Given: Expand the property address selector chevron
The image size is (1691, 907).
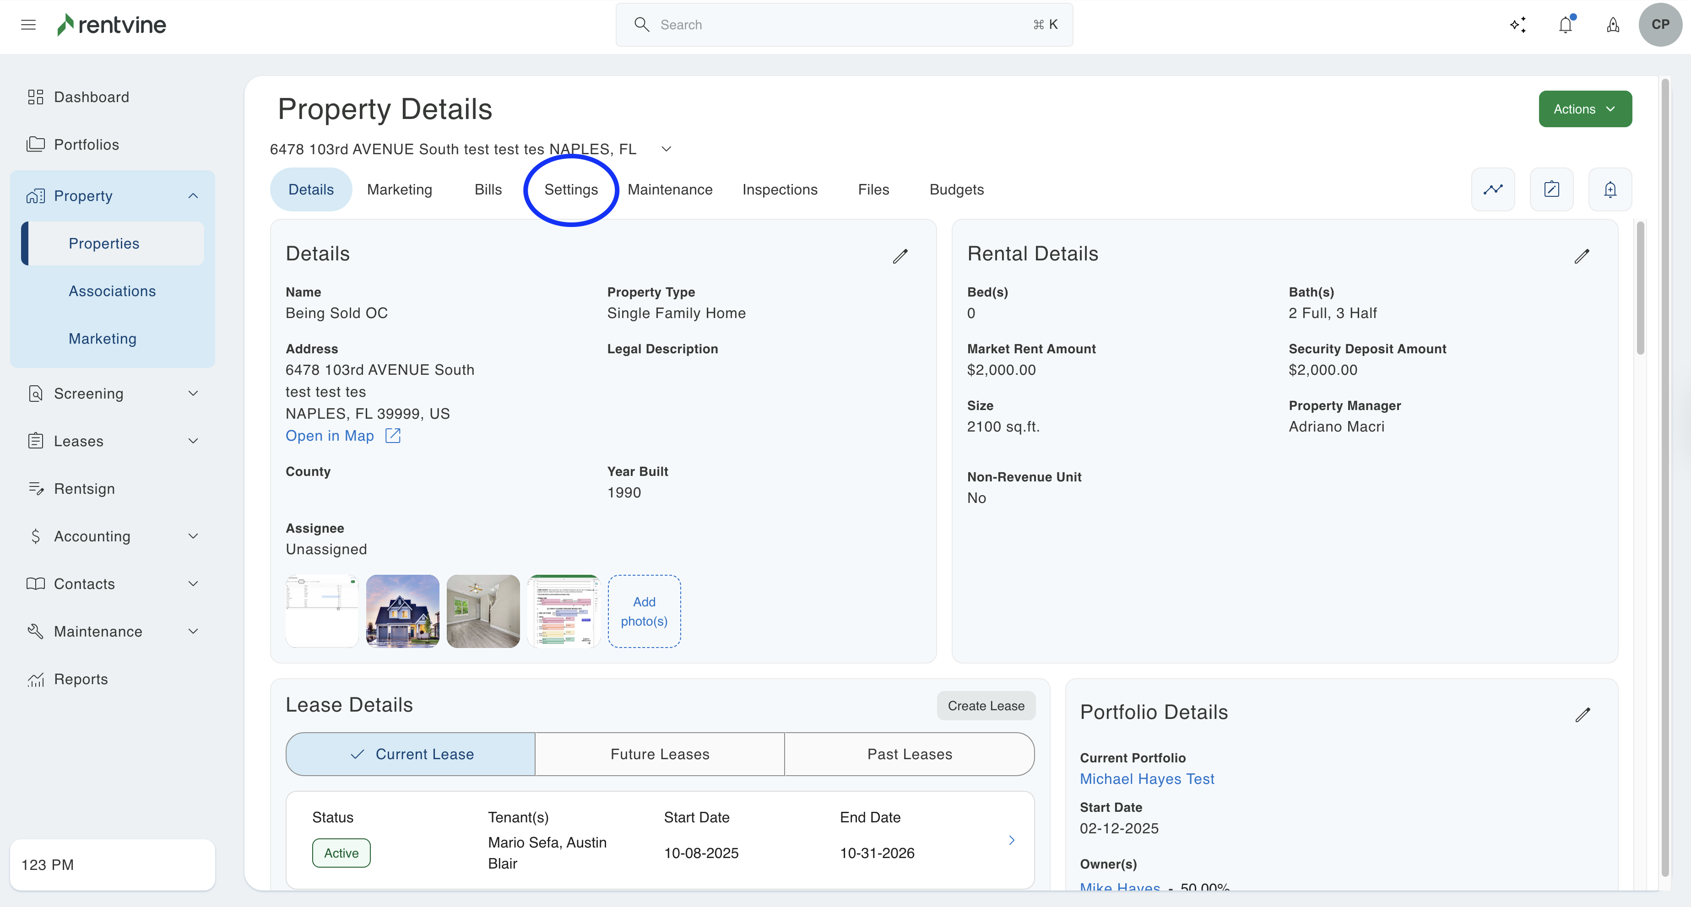Looking at the screenshot, I should pyautogui.click(x=667, y=149).
